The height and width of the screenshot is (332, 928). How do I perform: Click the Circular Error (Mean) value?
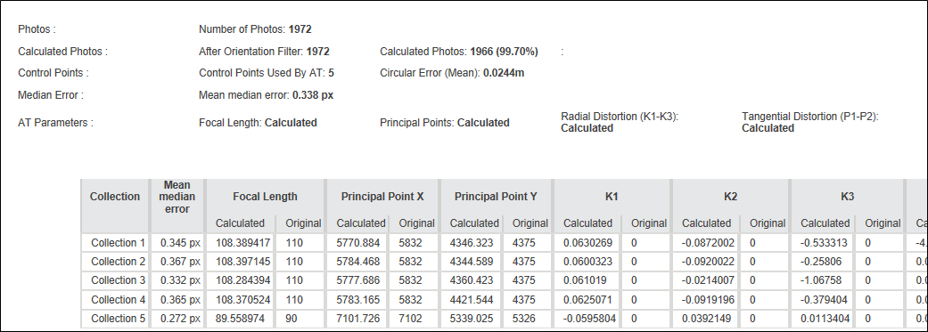click(x=504, y=73)
